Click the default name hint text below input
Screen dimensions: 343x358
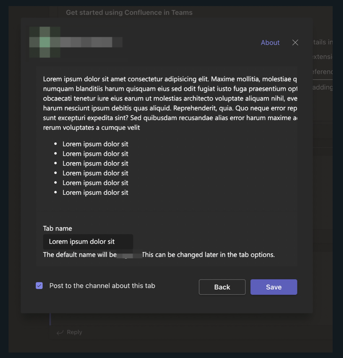pyautogui.click(x=159, y=255)
